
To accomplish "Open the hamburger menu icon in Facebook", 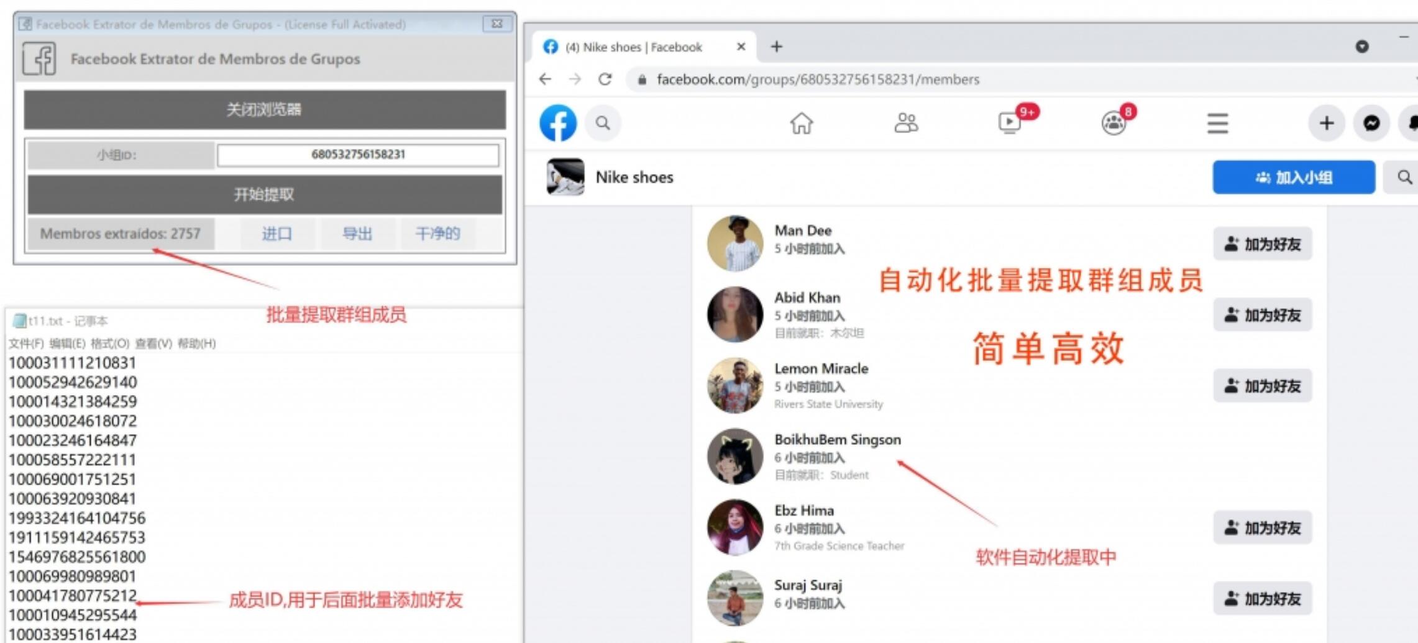I will pyautogui.click(x=1218, y=123).
